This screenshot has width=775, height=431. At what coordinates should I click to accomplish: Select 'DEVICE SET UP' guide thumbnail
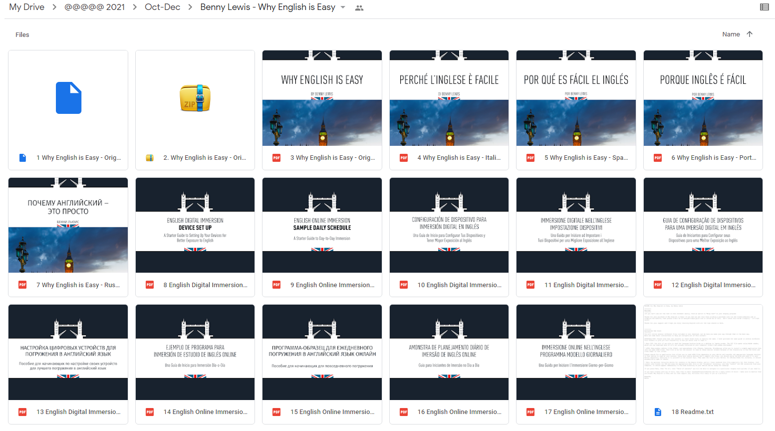tap(195, 225)
